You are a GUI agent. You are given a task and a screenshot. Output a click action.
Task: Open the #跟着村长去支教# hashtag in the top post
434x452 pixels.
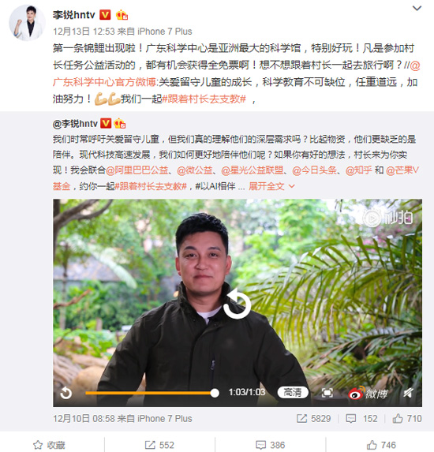(x=204, y=99)
